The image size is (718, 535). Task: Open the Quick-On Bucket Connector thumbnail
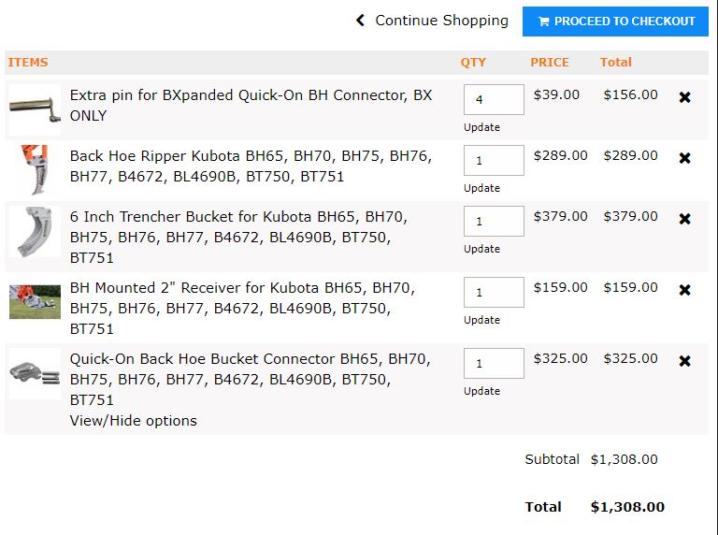(35, 373)
